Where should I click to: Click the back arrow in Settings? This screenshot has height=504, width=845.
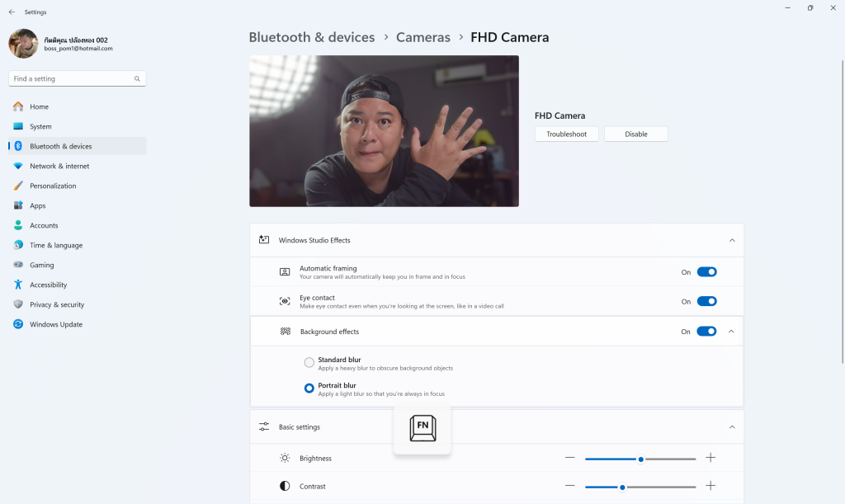click(x=12, y=12)
